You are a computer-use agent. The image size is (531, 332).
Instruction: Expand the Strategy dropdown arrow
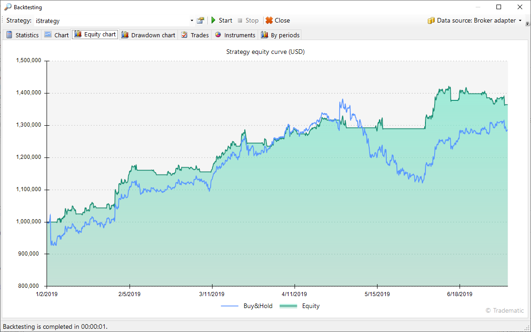[x=192, y=21]
